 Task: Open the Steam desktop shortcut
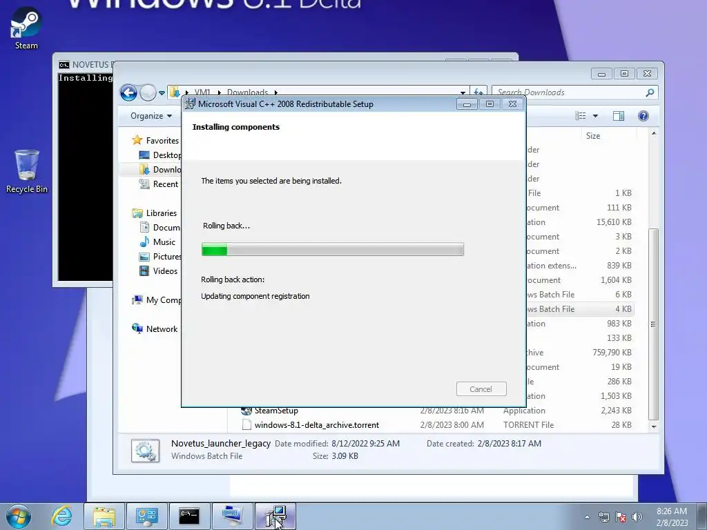[x=26, y=28]
